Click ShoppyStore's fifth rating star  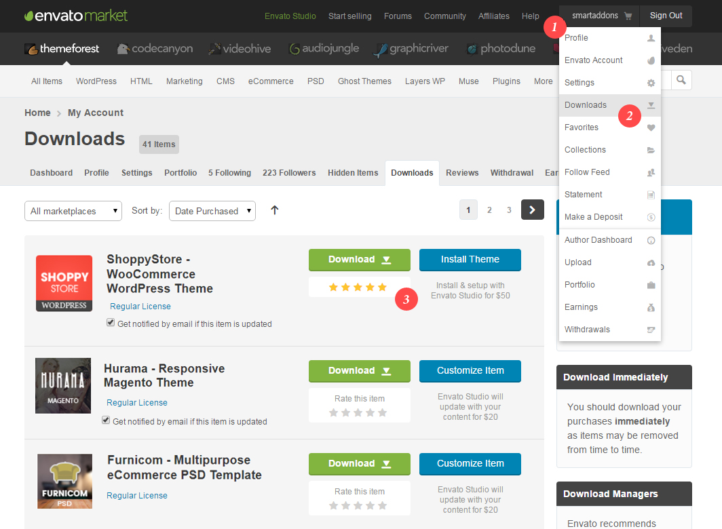[x=382, y=288]
